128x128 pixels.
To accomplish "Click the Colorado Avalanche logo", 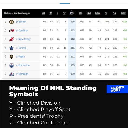I will point(12,74).
